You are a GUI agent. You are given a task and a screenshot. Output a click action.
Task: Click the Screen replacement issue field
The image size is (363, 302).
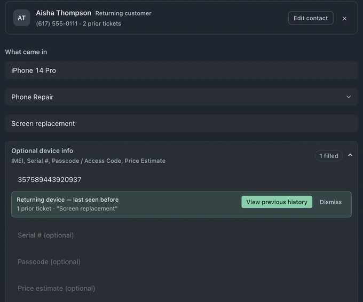click(181, 124)
